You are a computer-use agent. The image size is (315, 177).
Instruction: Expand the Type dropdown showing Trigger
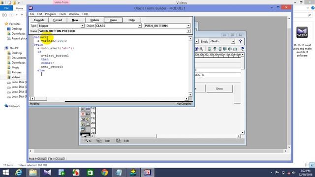[82, 26]
